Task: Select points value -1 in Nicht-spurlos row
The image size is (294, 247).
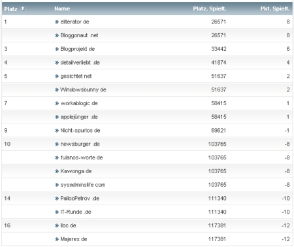Action: point(287,131)
